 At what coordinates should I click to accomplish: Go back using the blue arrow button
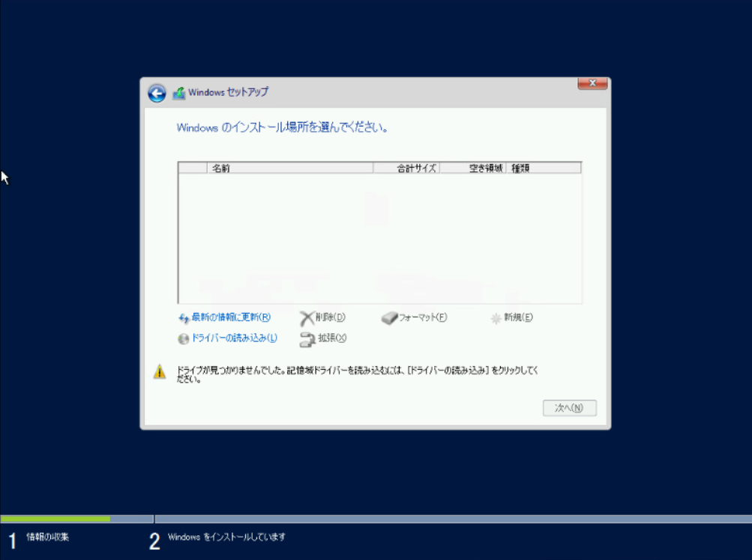tap(157, 93)
